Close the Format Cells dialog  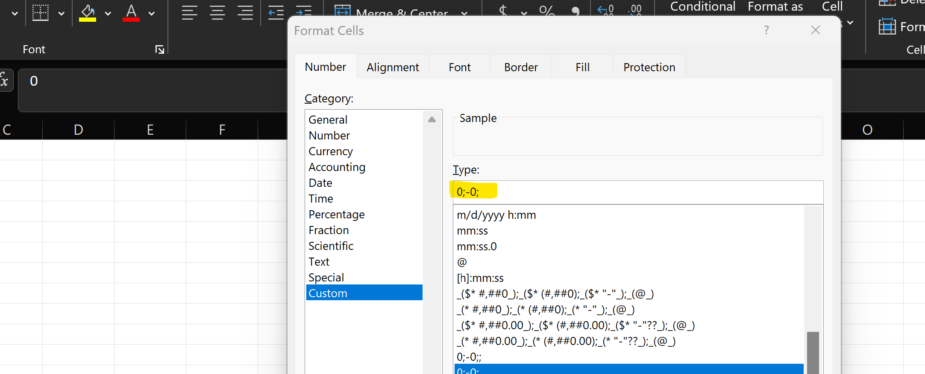coord(816,30)
